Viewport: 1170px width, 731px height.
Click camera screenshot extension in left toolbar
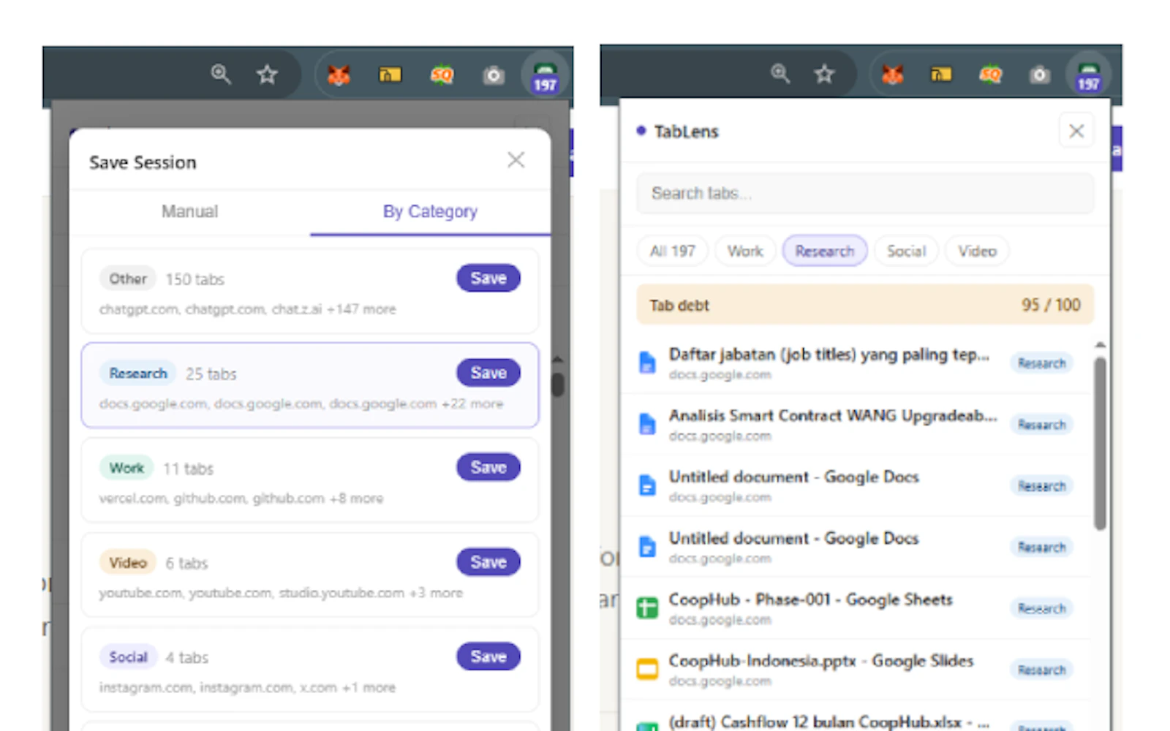pos(494,75)
